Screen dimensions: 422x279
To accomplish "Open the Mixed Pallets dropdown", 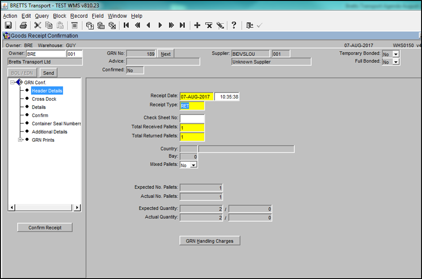I will click(194, 165).
